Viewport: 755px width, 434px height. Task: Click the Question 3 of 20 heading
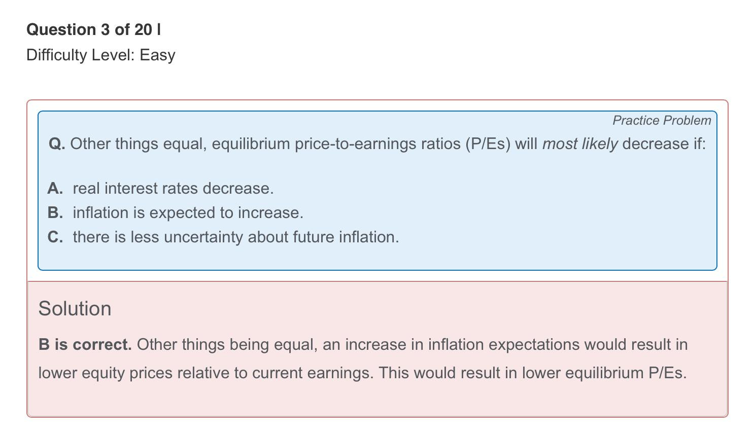[94, 29]
